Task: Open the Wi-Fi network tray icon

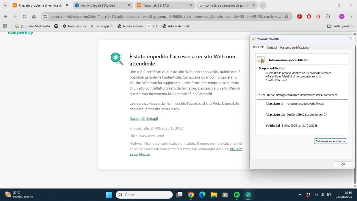Action: coord(317,195)
